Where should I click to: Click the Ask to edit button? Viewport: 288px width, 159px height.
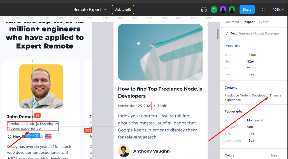123,10
